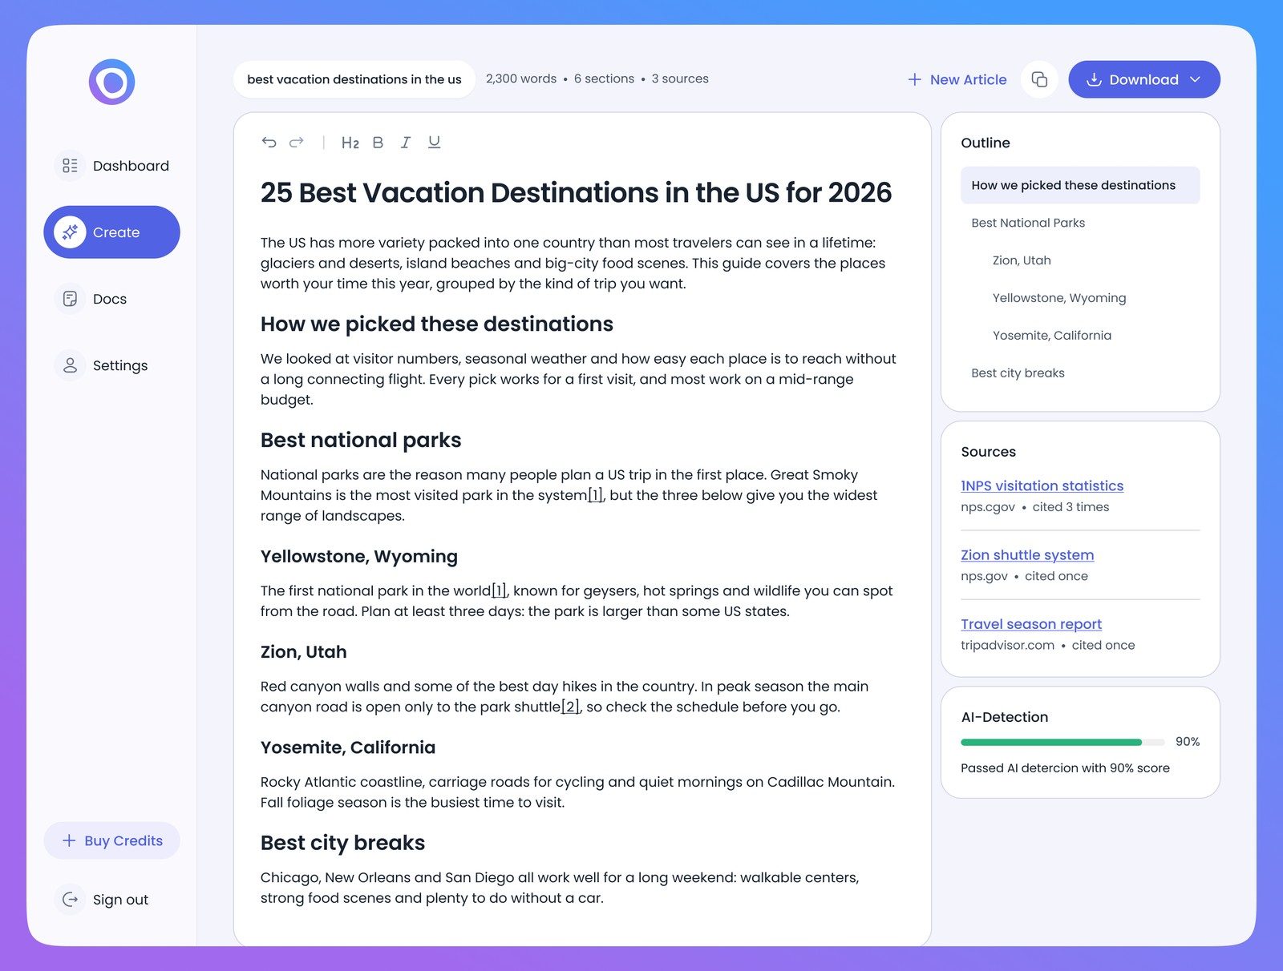Click the '3 sources' text in the header
The image size is (1283, 971).
[x=680, y=79]
